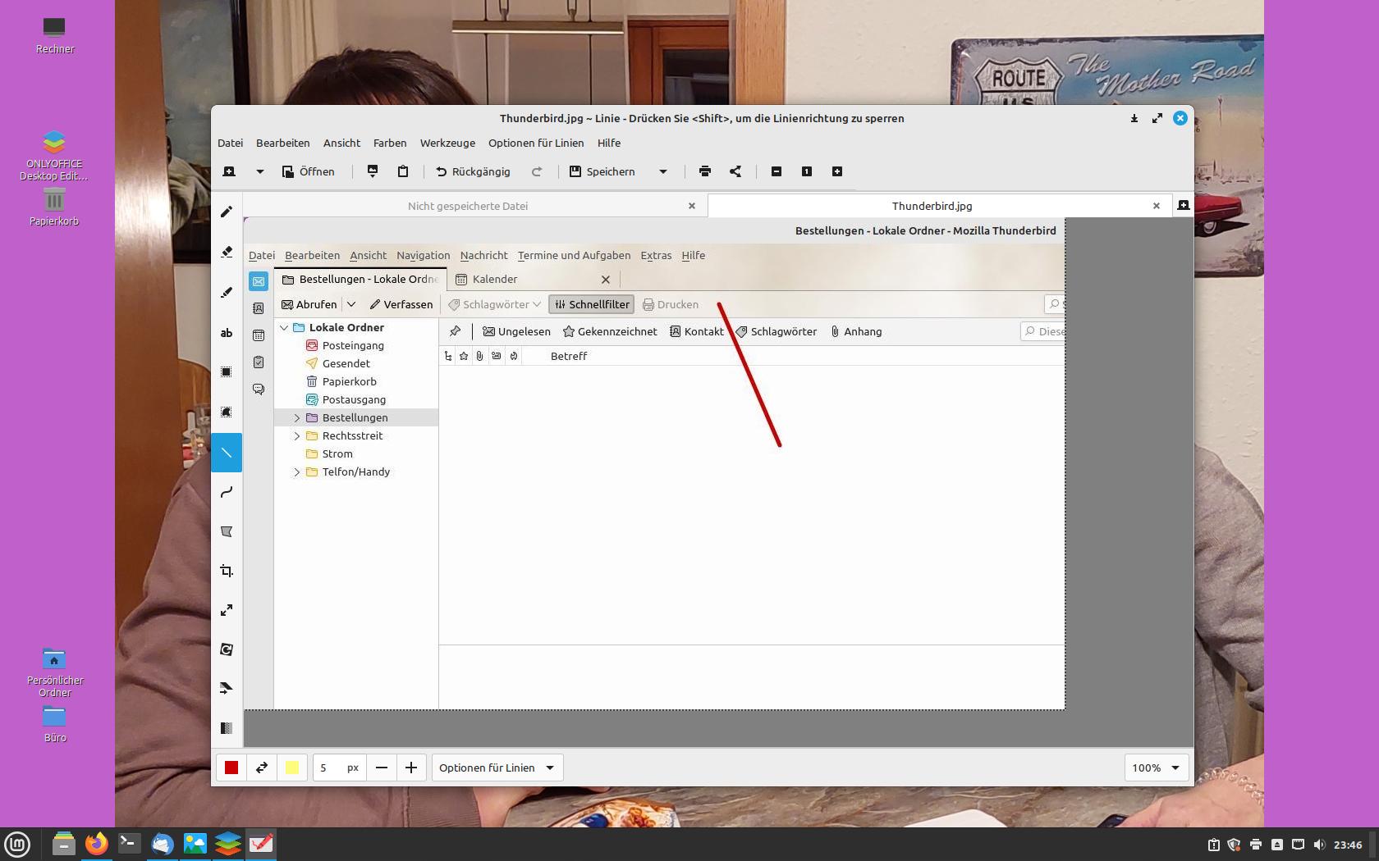Select the Eraser tool
This screenshot has height=861, width=1379.
[227, 253]
